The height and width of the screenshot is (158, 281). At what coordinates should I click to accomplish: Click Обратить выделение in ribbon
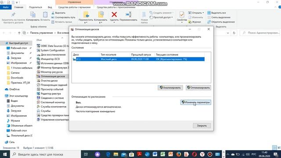coord(221,22)
